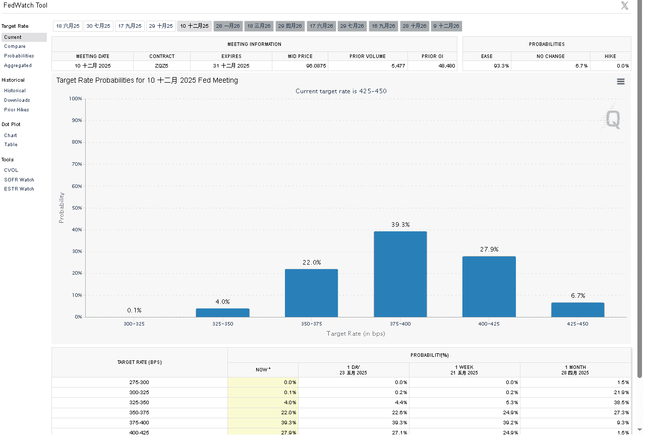The image size is (645, 444).
Task: Open the 18 三月26 meeting tab
Action: (259, 26)
